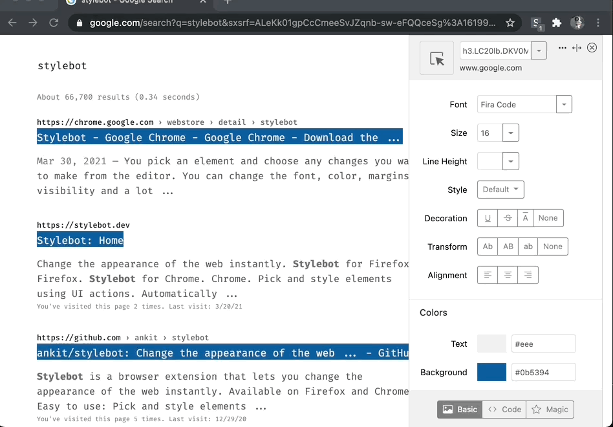Open the font Size dropdown arrow

coord(511,133)
